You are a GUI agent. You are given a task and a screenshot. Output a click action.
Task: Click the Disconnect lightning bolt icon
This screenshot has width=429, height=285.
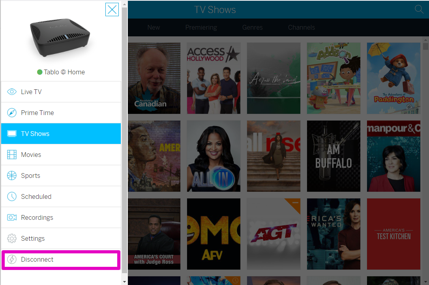[12, 259]
